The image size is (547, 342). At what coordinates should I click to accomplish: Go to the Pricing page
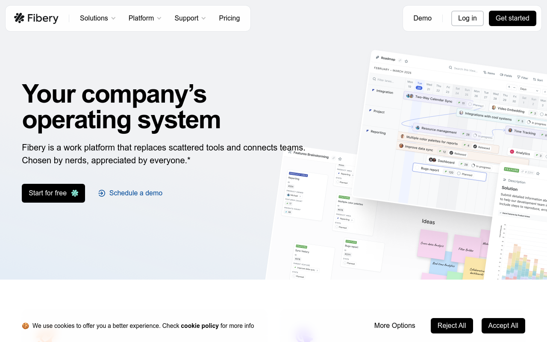click(x=229, y=18)
